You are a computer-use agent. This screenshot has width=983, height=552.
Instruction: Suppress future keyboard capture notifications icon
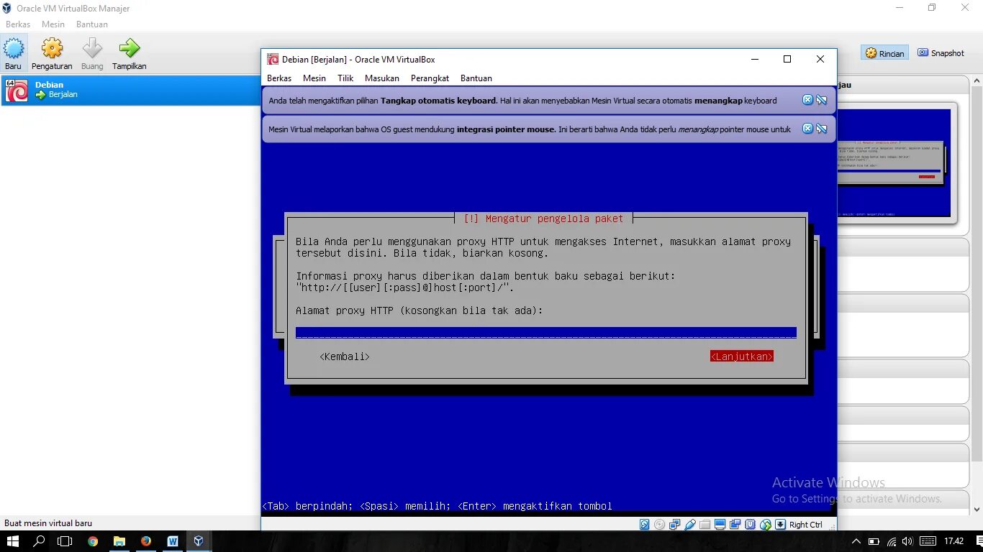(x=822, y=100)
